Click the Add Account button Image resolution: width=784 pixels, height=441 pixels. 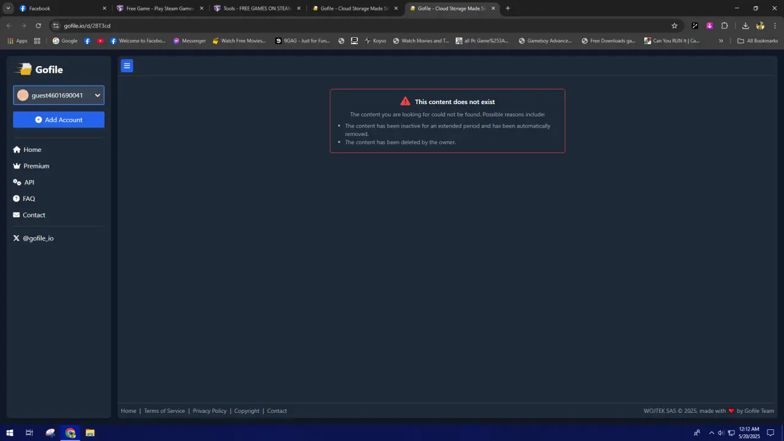pos(59,119)
